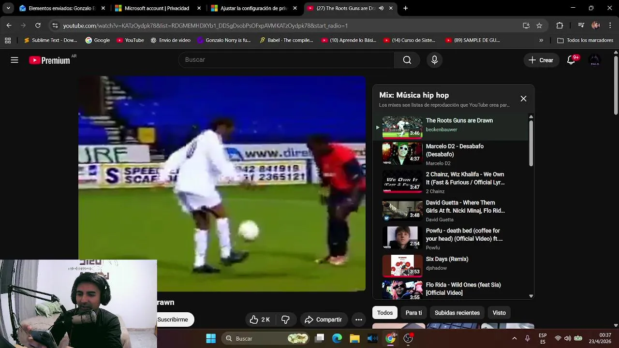Select the Visto filter chip
This screenshot has height=348, width=619.
pos(499,313)
